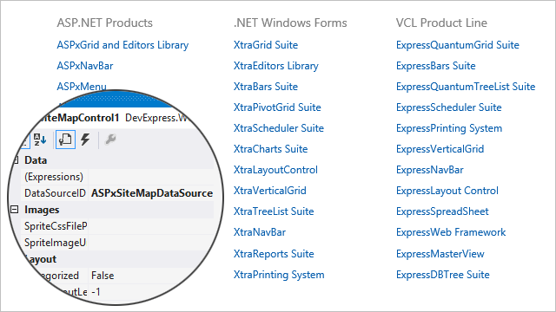Open ExpressDBTree Suite link
556x312 pixels.
tap(442, 275)
